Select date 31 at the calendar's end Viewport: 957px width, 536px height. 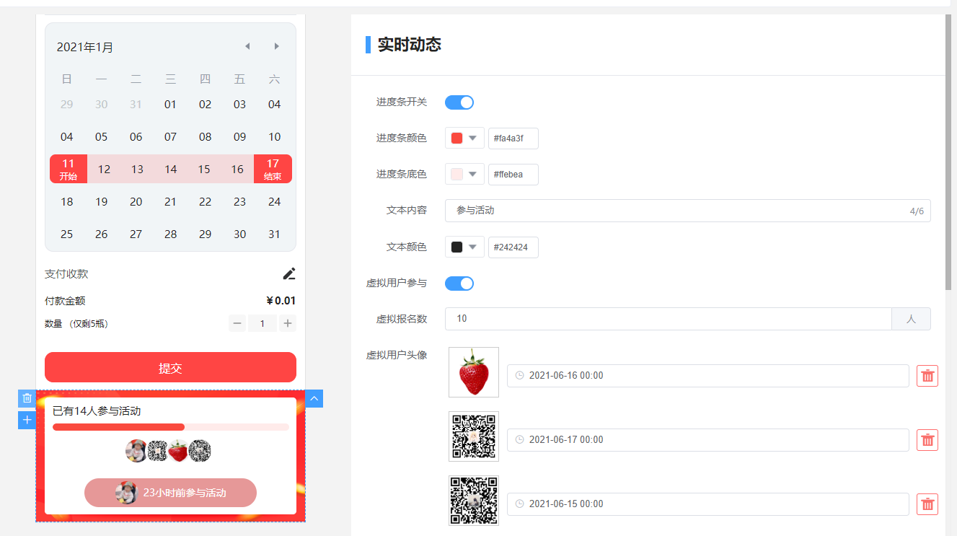[x=274, y=234]
